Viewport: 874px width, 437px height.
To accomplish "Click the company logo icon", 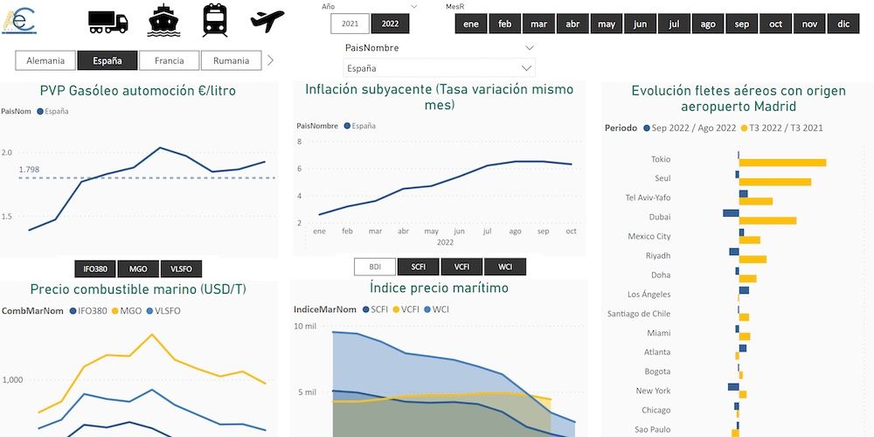I will 19,19.
